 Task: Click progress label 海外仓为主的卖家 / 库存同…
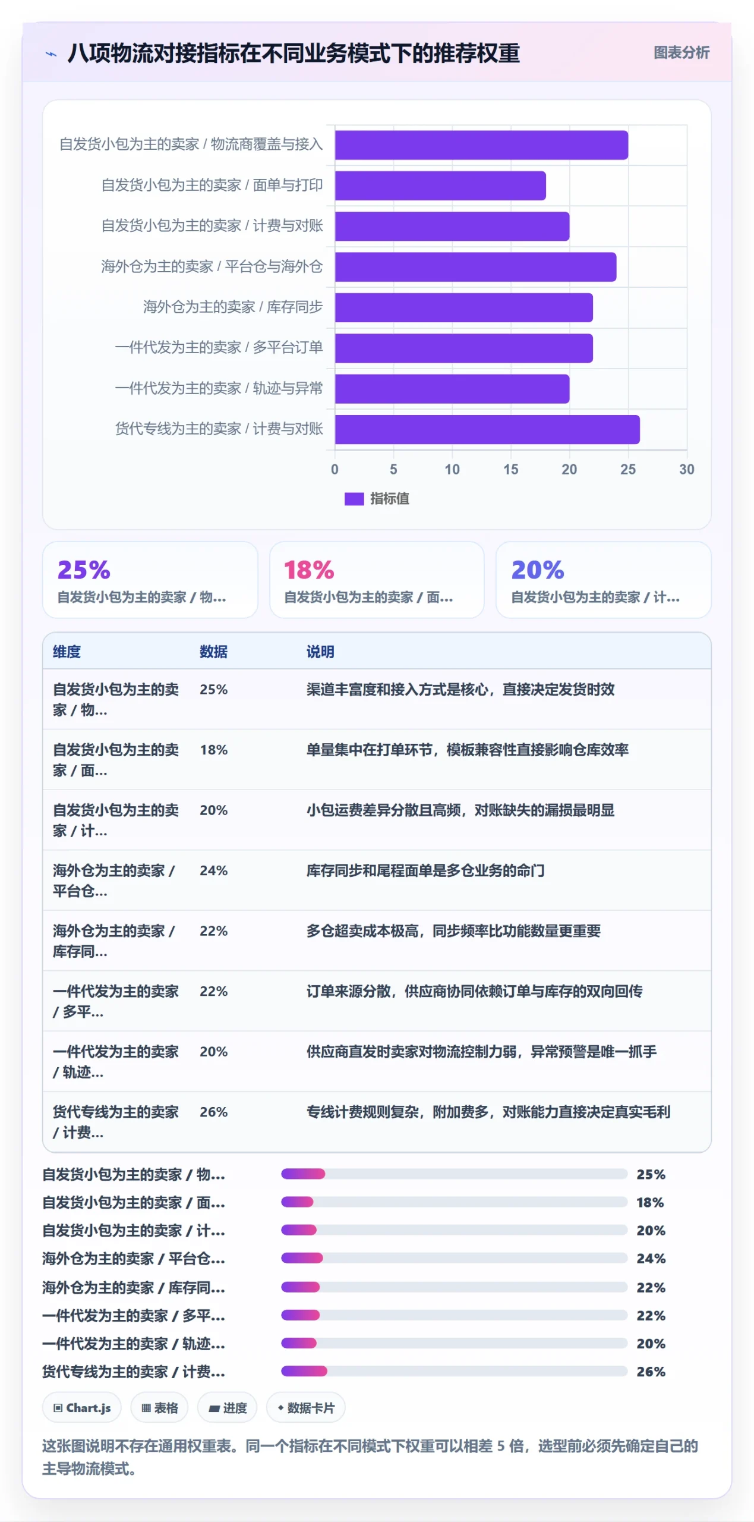point(134,1287)
